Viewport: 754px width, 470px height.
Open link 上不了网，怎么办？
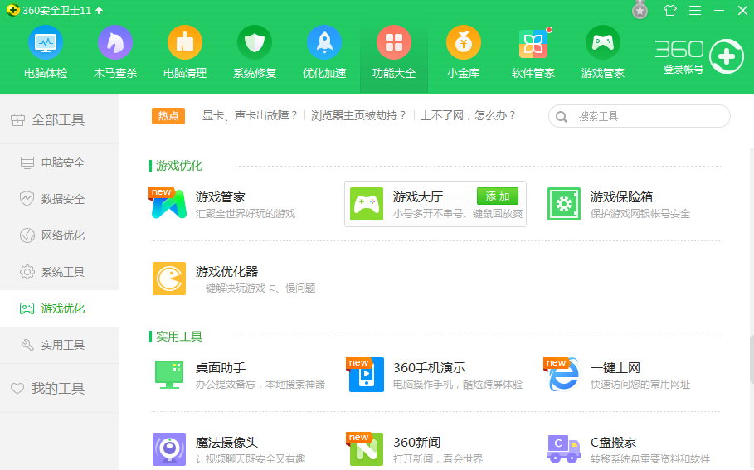coord(469,116)
